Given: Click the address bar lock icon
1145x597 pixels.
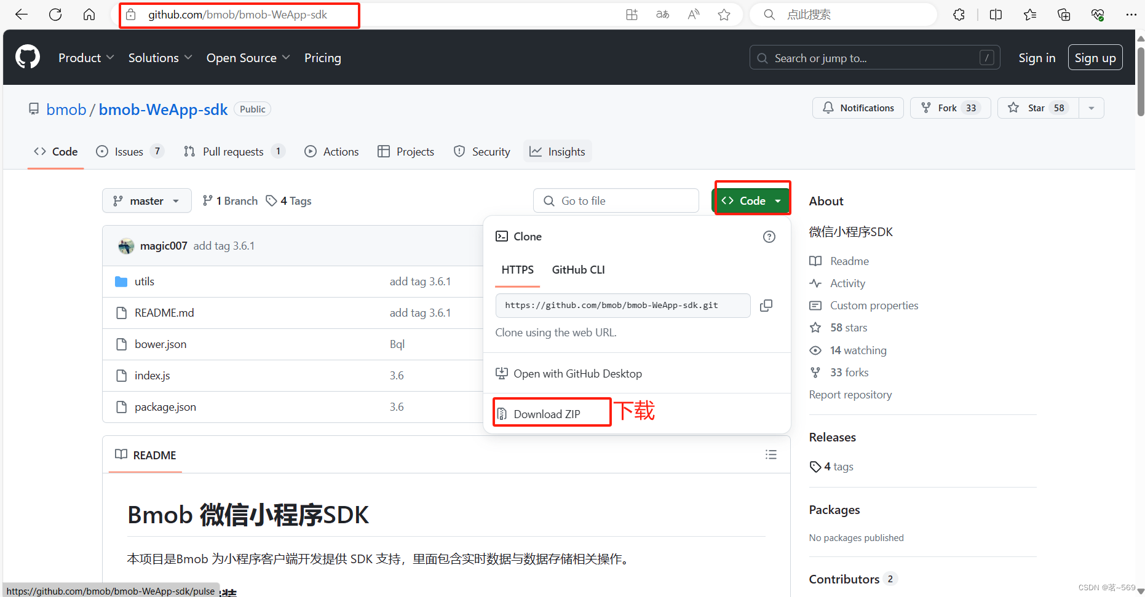Looking at the screenshot, I should (131, 15).
